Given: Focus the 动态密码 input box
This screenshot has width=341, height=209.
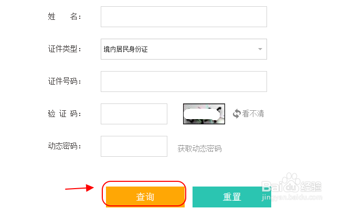Looking at the screenshot, I should (x=134, y=146).
